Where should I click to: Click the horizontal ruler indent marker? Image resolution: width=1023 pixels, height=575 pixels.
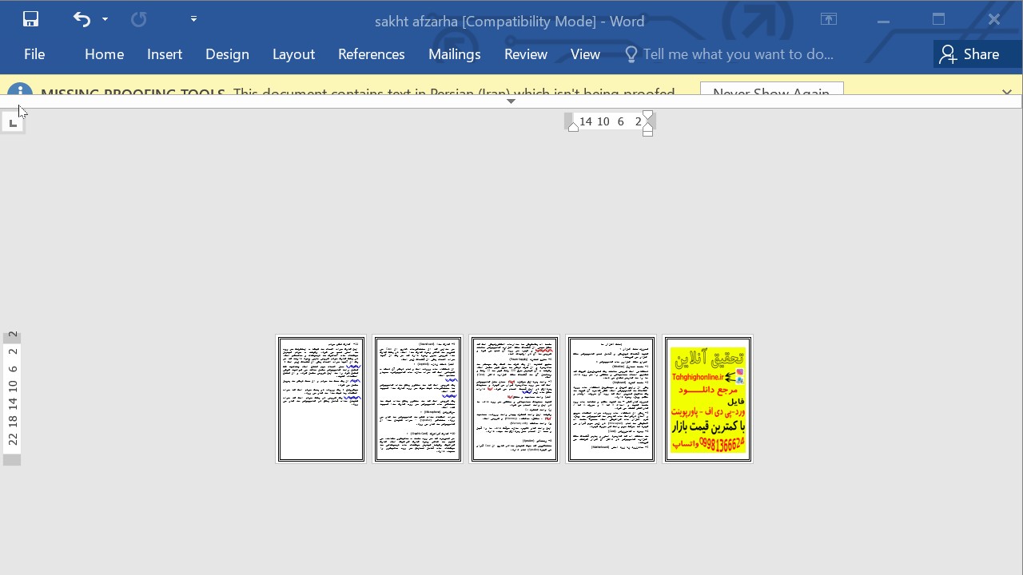tap(647, 124)
